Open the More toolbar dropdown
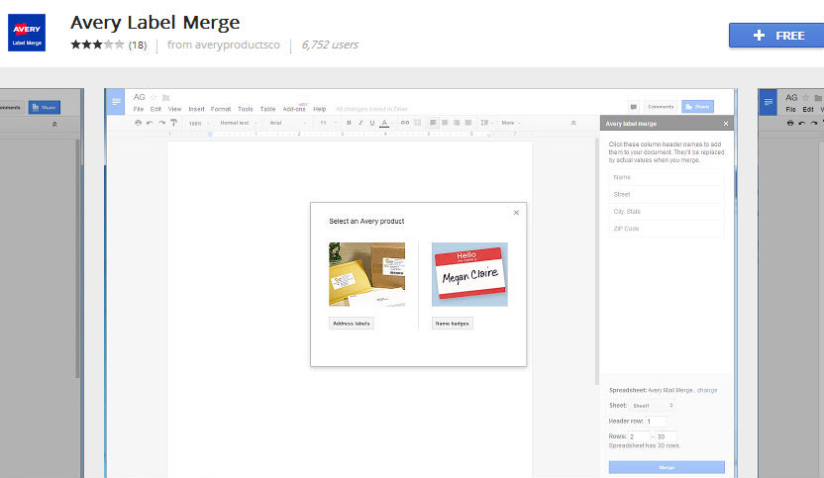This screenshot has height=478, width=824. click(510, 123)
